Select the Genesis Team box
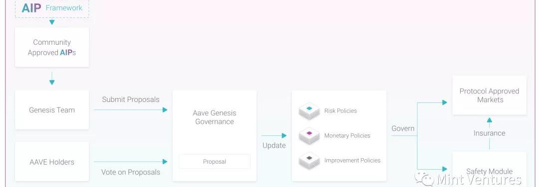This screenshot has height=187, width=539. pos(52,110)
